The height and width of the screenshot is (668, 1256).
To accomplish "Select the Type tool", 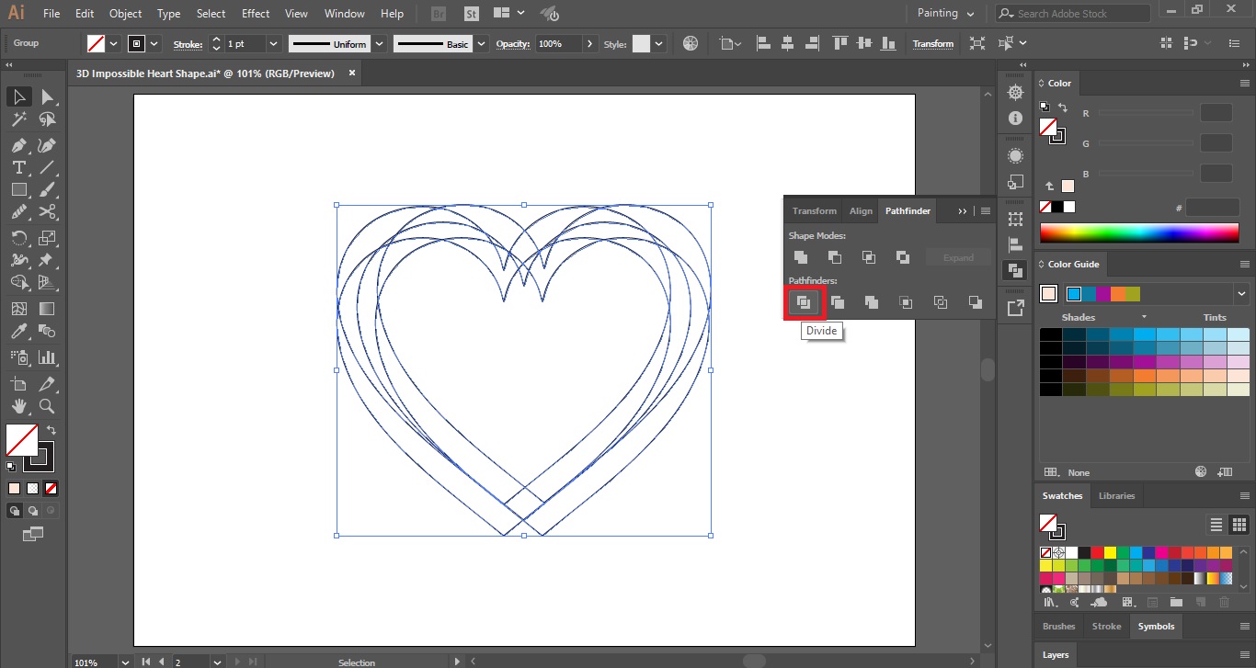I will coord(18,167).
